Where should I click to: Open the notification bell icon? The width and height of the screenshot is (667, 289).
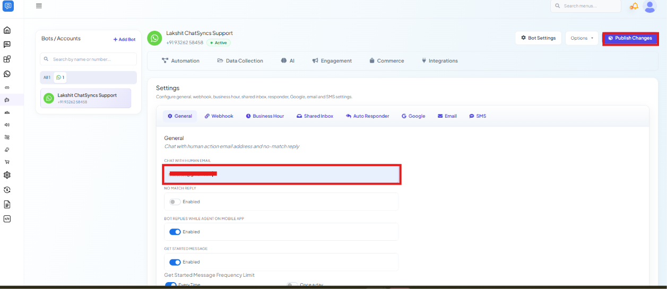634,6
